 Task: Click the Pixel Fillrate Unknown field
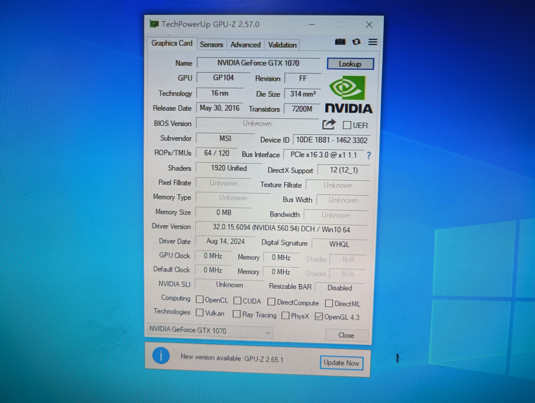223,183
